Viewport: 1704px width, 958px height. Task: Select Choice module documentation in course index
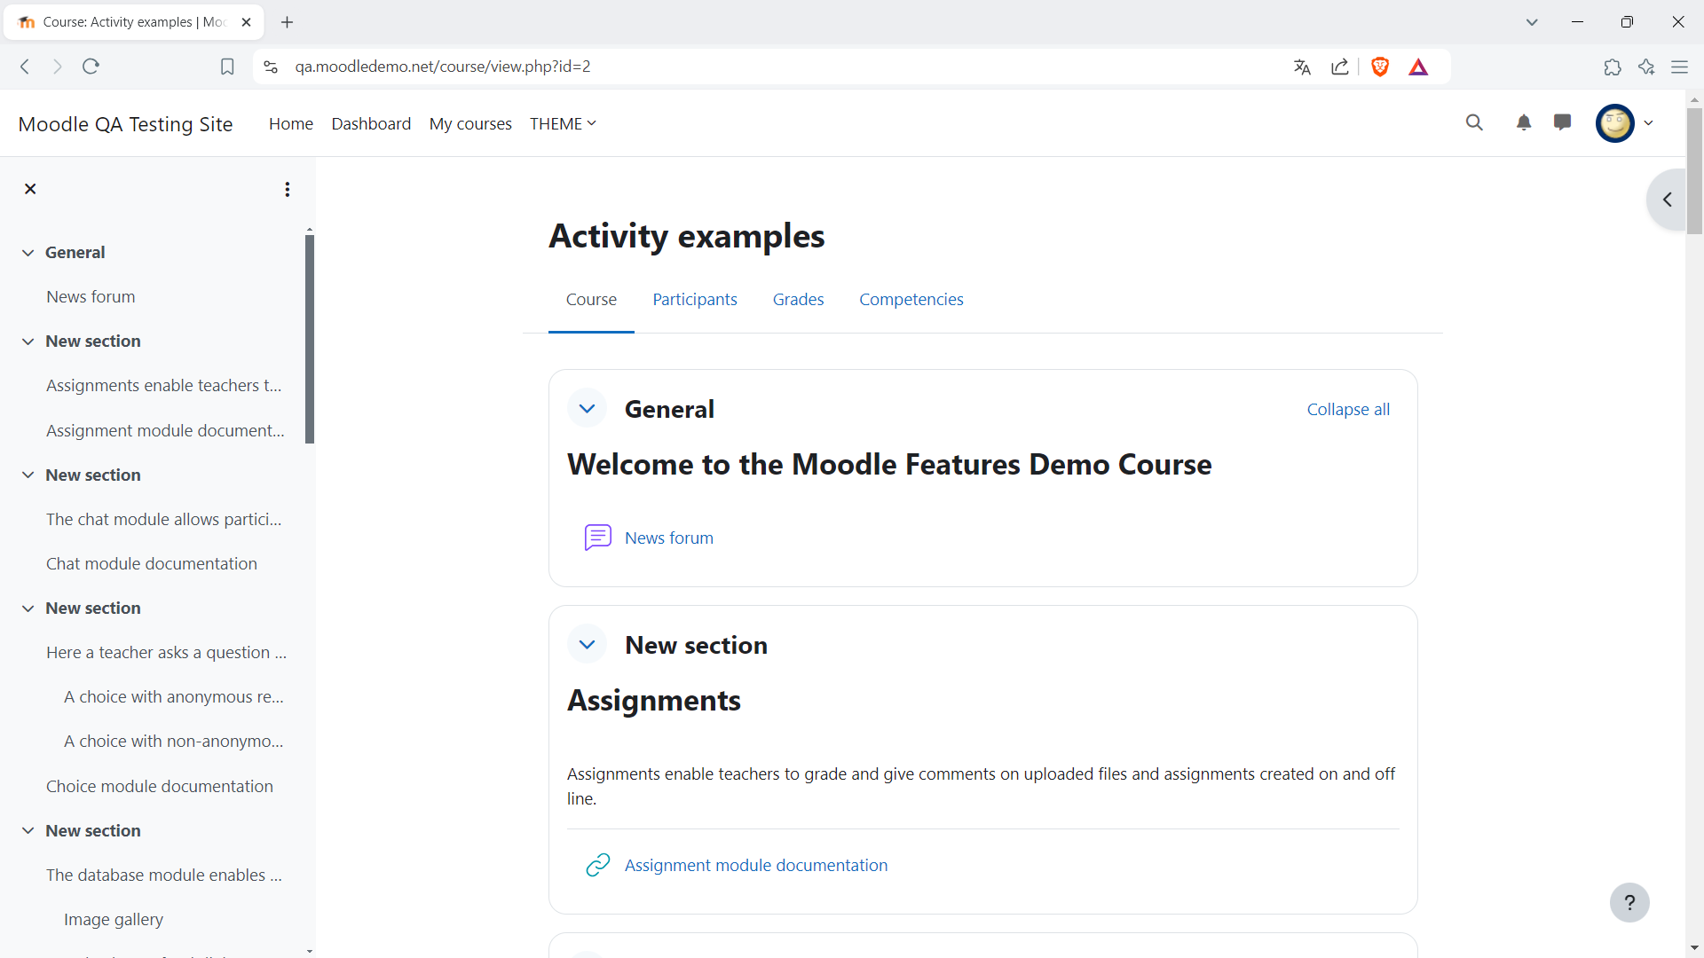coord(160,787)
